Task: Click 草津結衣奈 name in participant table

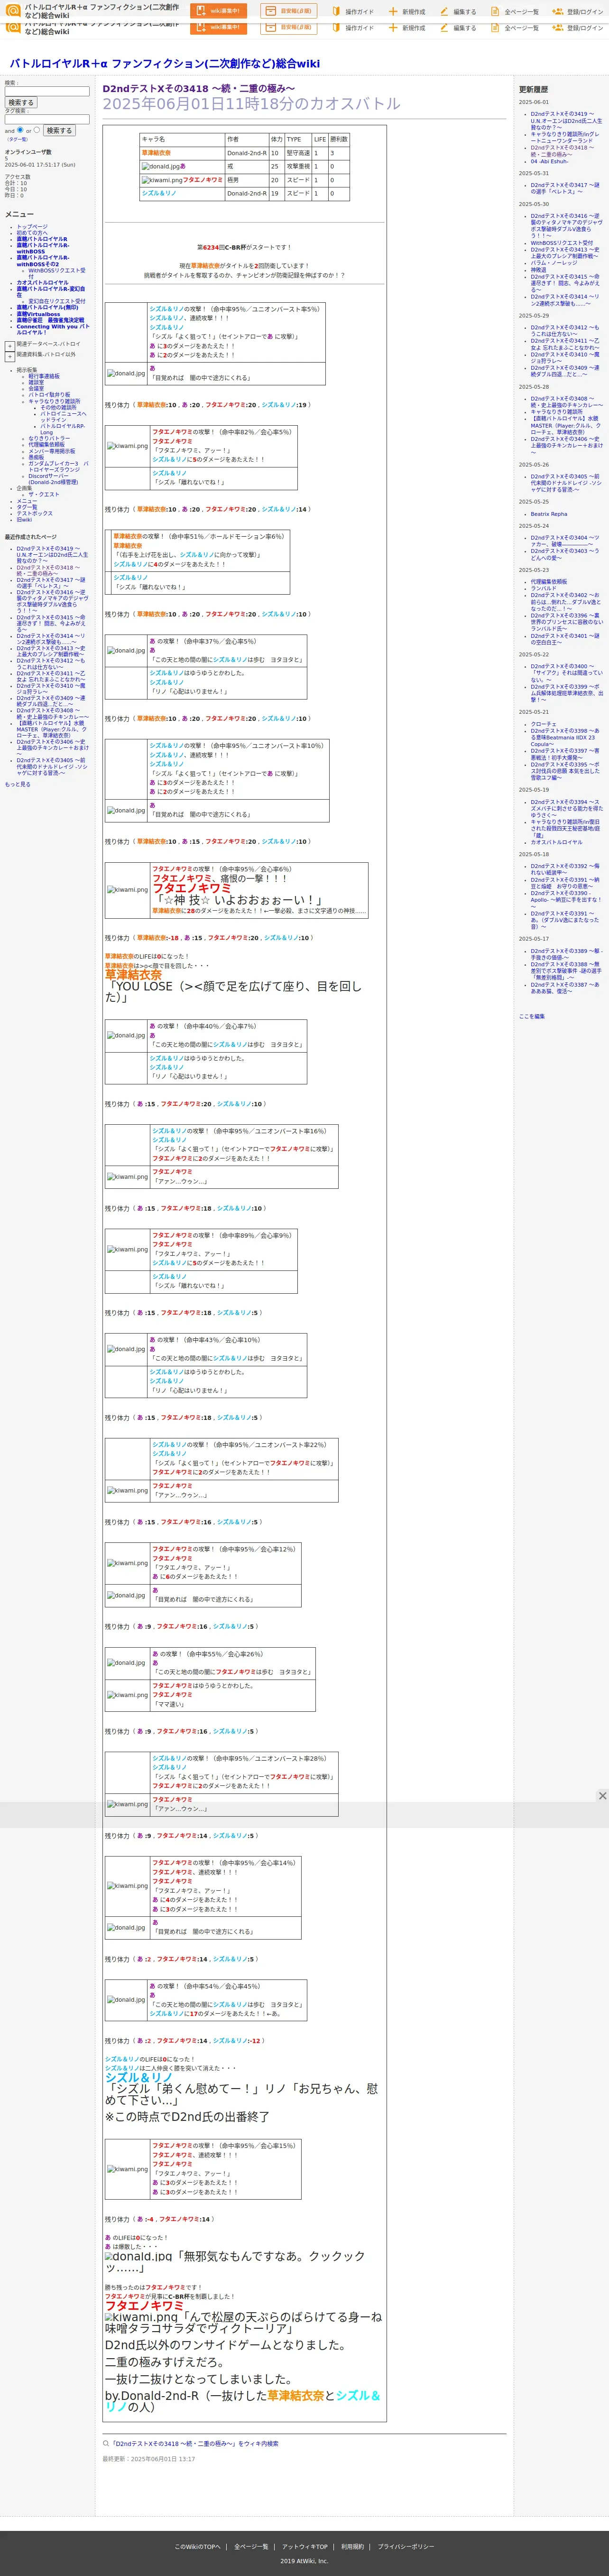Action: pyautogui.click(x=156, y=153)
